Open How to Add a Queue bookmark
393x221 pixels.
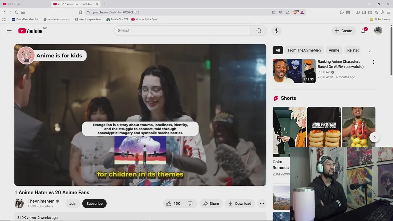pos(145,19)
